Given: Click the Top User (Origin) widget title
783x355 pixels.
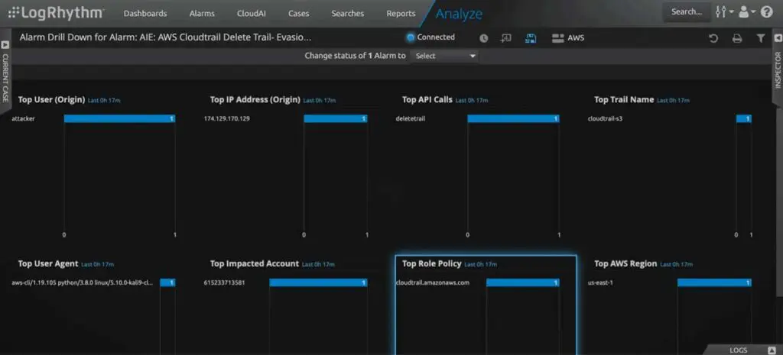Looking at the screenshot, I should (51, 99).
